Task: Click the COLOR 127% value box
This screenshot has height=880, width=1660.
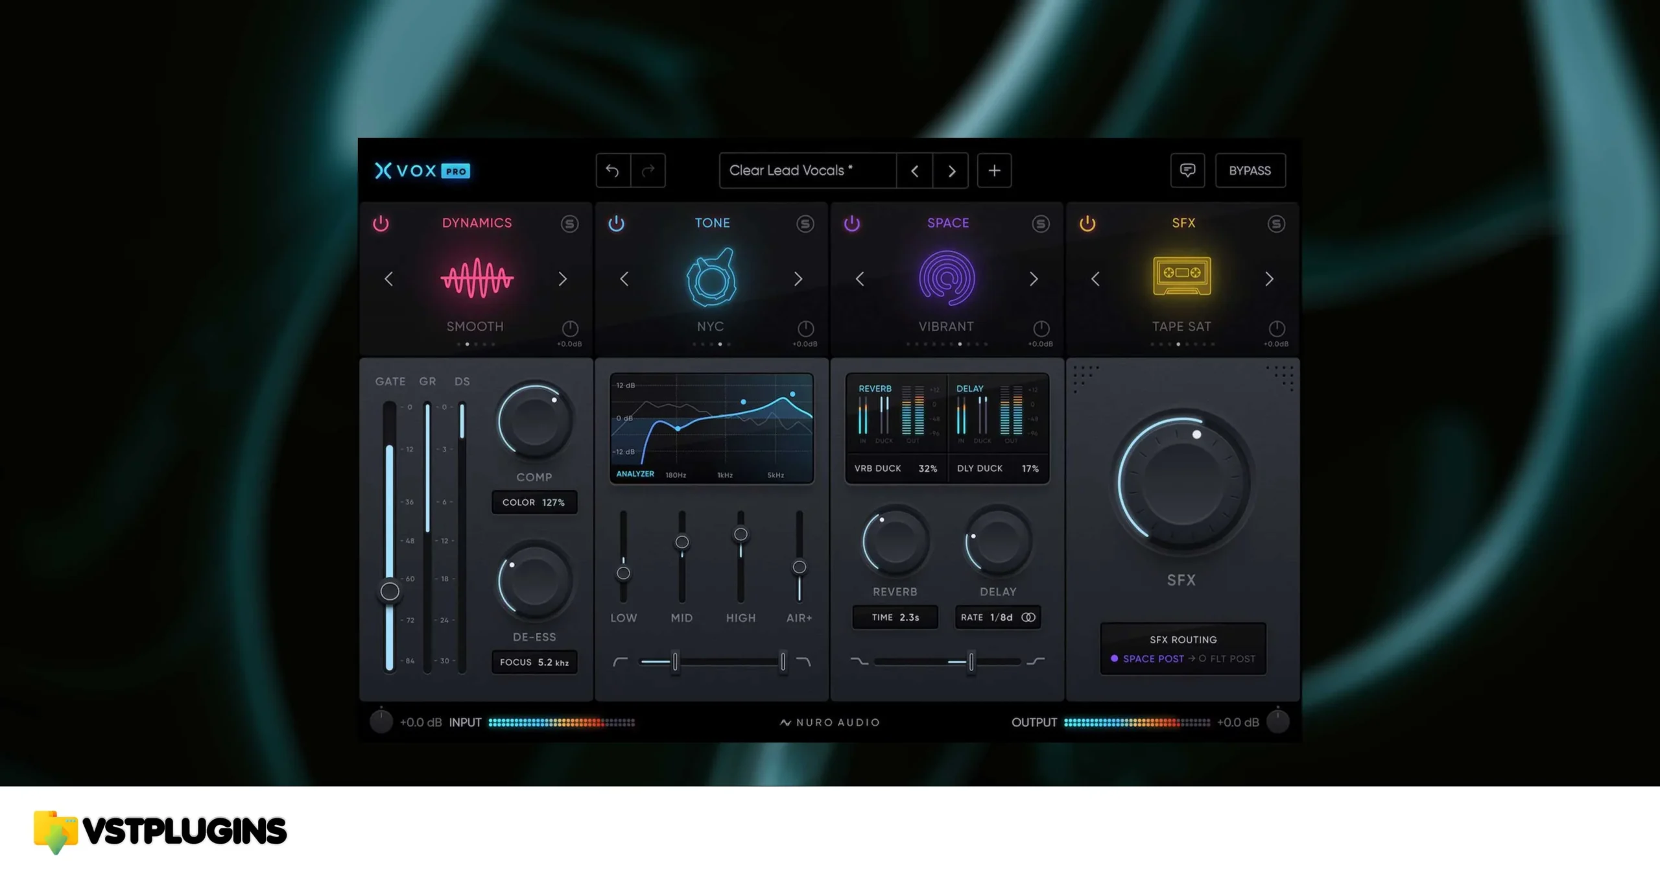Action: [534, 503]
